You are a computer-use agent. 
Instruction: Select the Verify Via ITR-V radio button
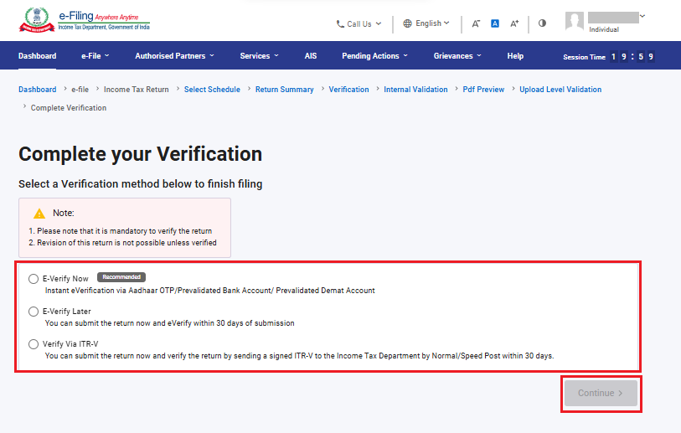click(34, 344)
